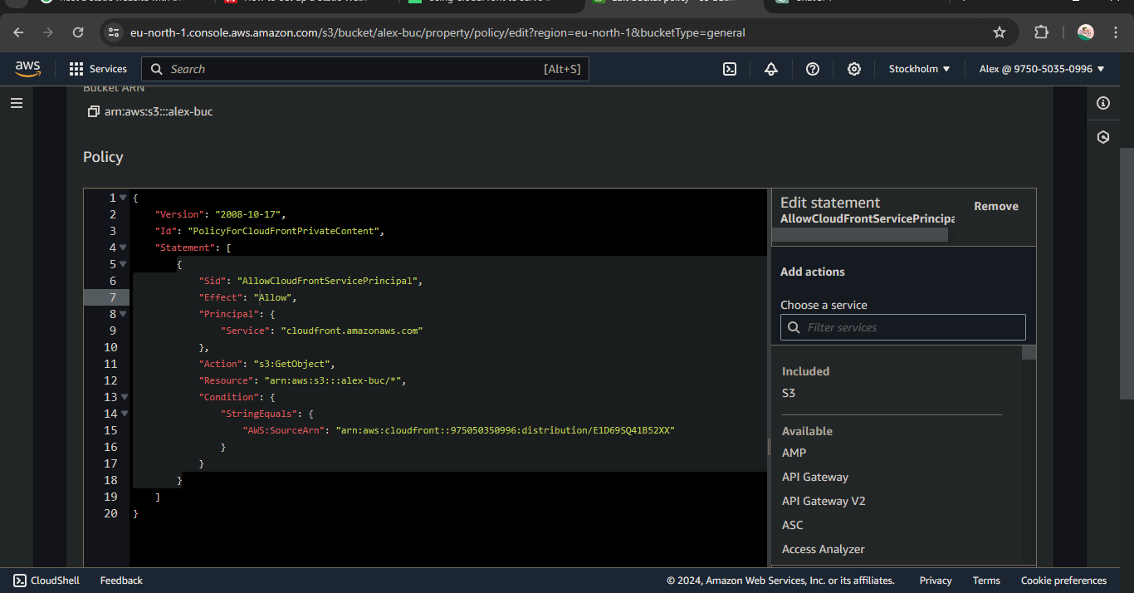Open the Alex account menu dropdown
The image size is (1134, 593).
point(1042,69)
